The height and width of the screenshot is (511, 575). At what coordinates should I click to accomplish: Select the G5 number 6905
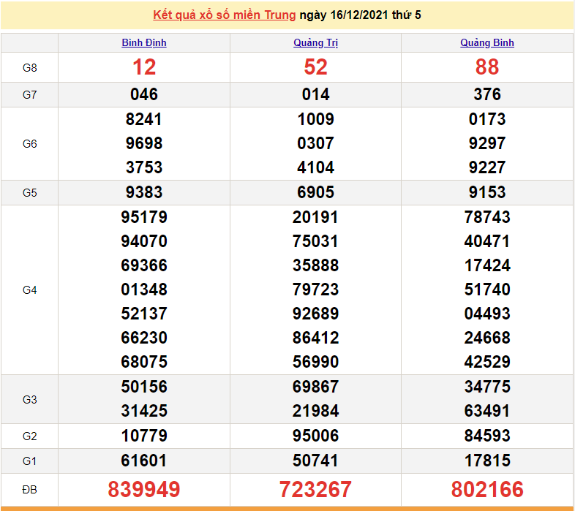tap(315, 192)
